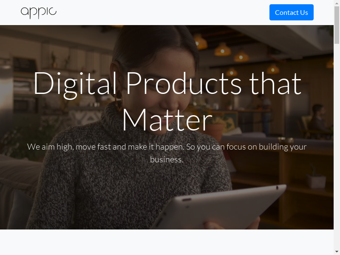Viewport: 340px width, 255px height.
Task: Click the word "Digital" in the hero heading
Action: (x=75, y=83)
